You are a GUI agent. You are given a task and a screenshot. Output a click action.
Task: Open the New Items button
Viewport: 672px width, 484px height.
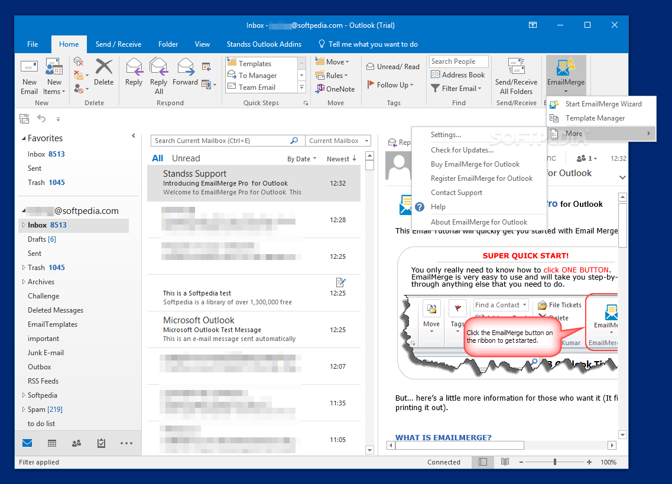pyautogui.click(x=54, y=77)
